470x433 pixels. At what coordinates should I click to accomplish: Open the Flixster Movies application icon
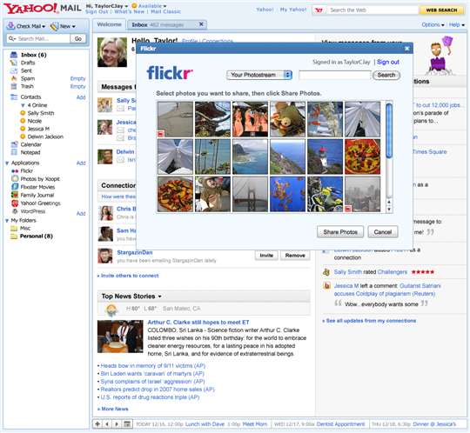pyautogui.click(x=15, y=187)
